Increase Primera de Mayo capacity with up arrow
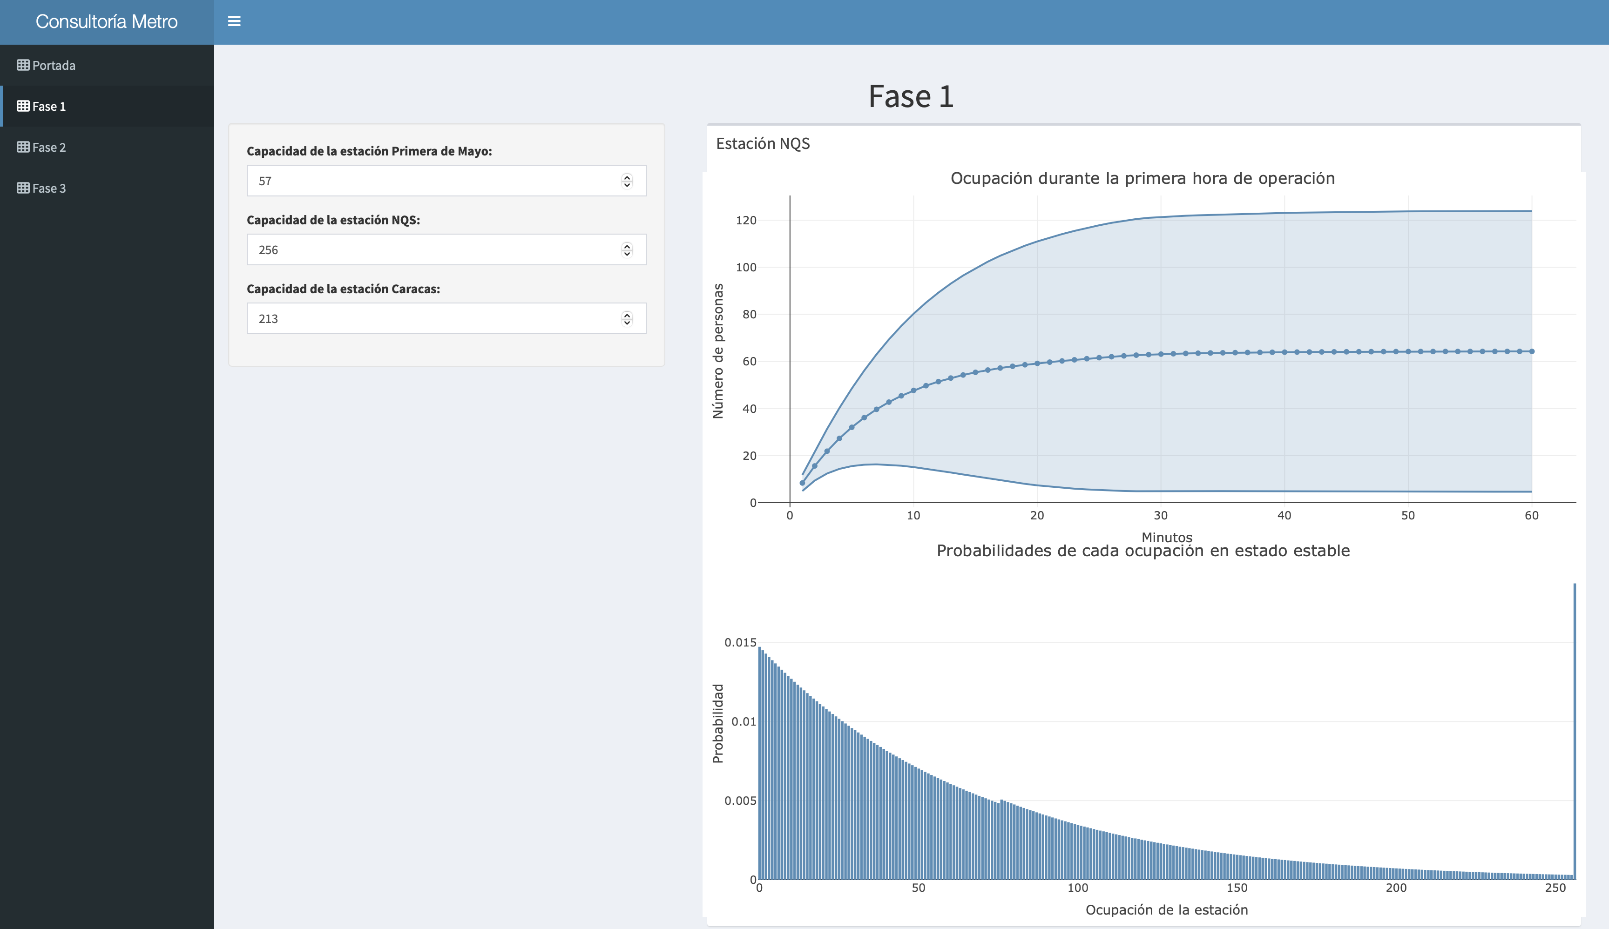Viewport: 1609px width, 929px height. pyautogui.click(x=627, y=177)
